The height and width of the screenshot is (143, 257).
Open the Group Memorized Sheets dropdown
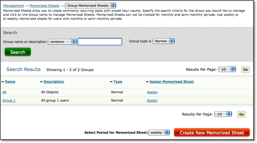click(x=90, y=6)
